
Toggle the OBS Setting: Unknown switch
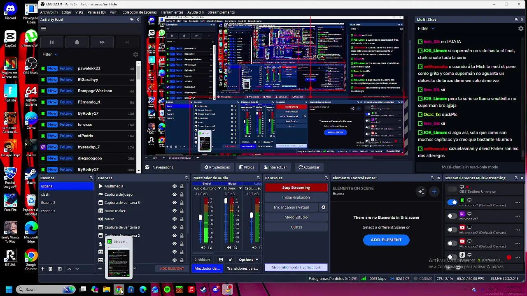452,189
